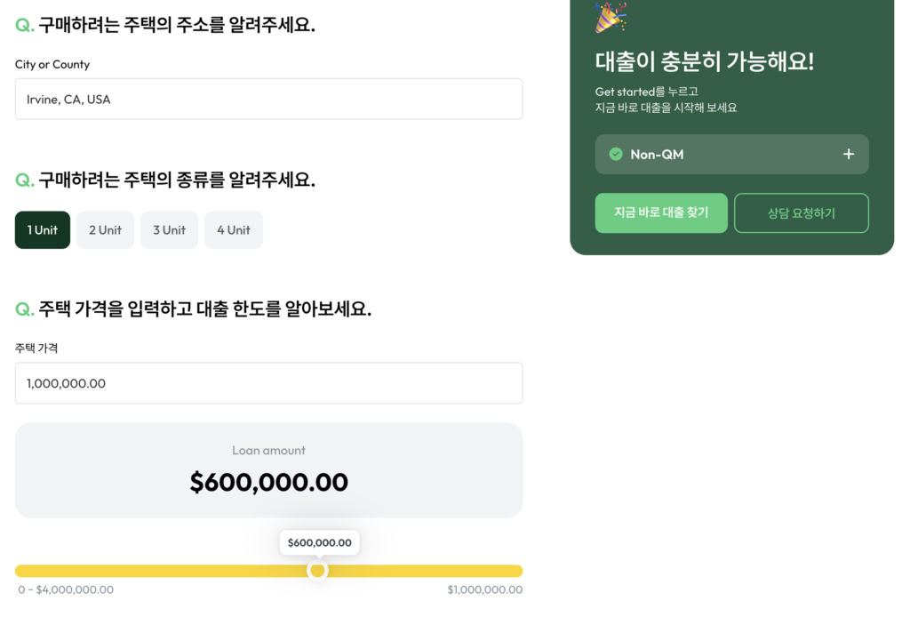This screenshot has height=617, width=910.
Task: Click the plus icon on the Non-QM row
Action: coord(849,154)
